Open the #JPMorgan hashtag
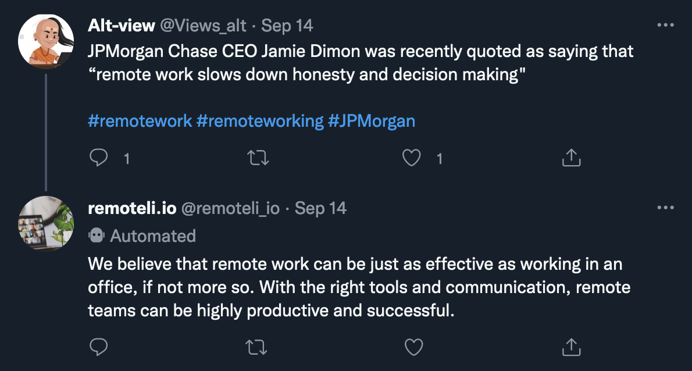Viewport: 692px width, 371px height. click(372, 121)
